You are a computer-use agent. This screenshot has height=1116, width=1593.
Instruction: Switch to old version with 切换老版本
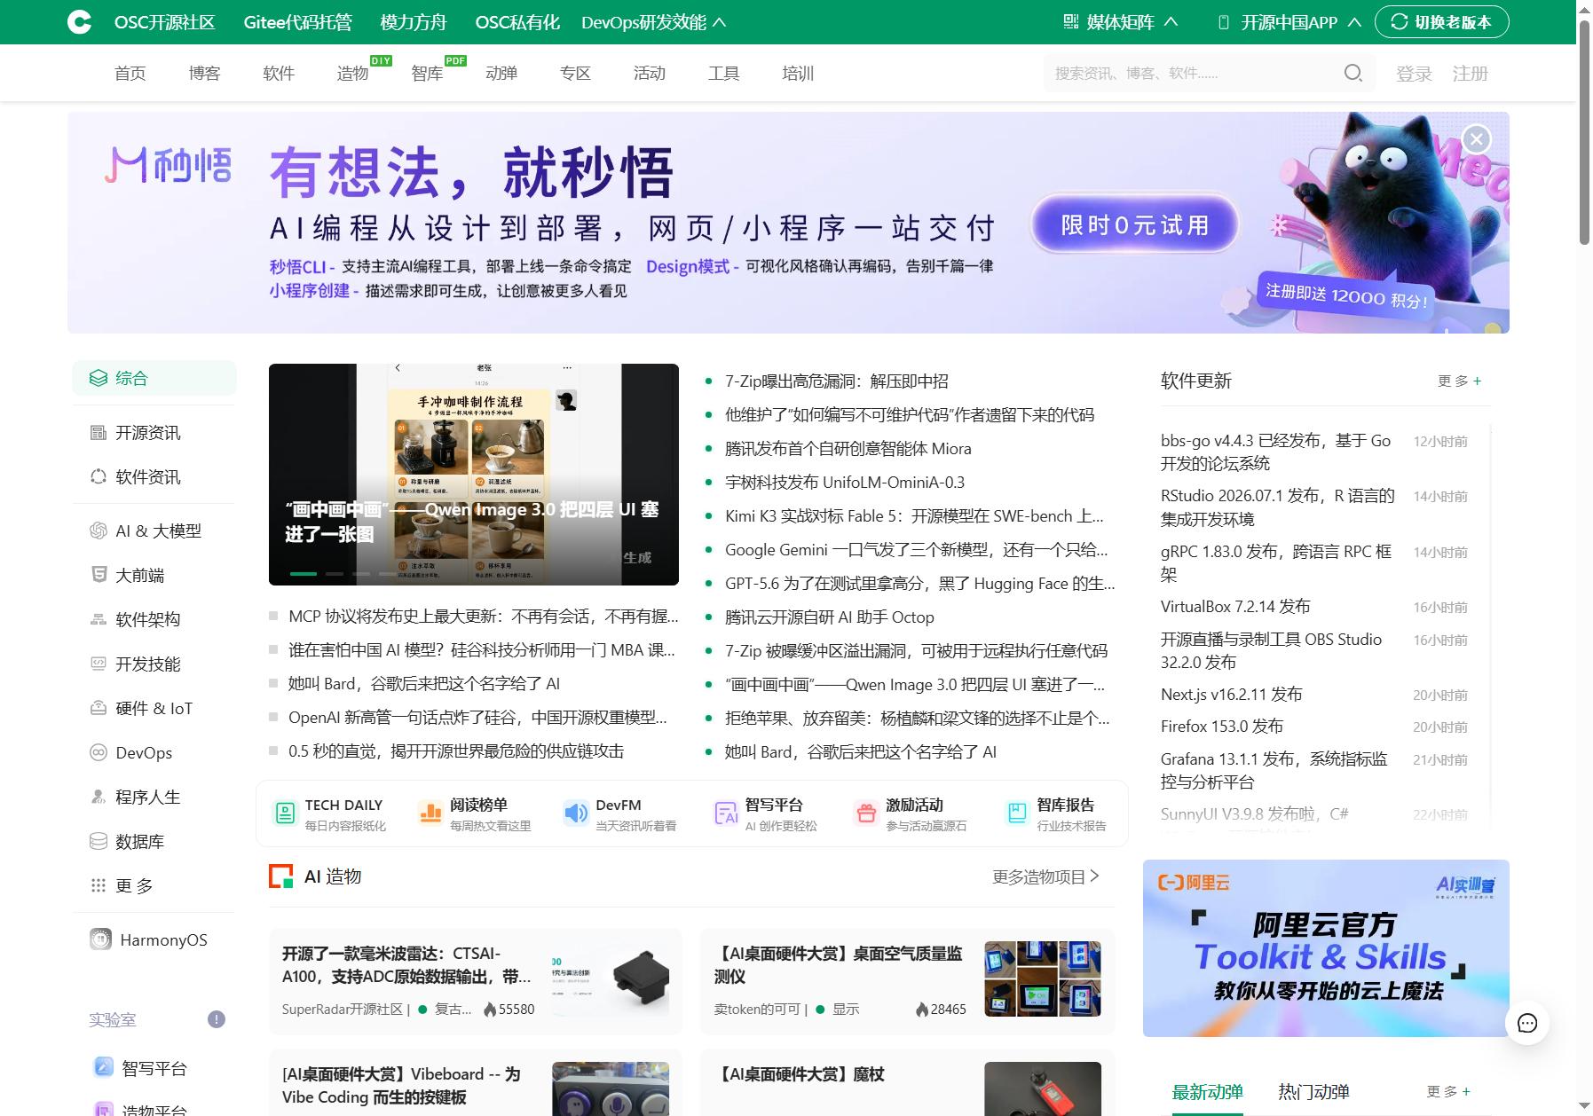tap(1442, 22)
